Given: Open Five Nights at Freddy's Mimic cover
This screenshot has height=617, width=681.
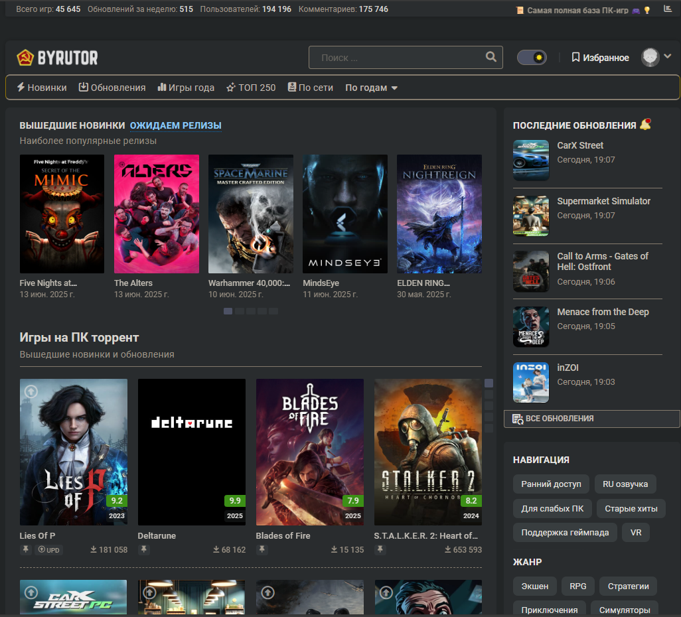Looking at the screenshot, I should [x=62, y=214].
